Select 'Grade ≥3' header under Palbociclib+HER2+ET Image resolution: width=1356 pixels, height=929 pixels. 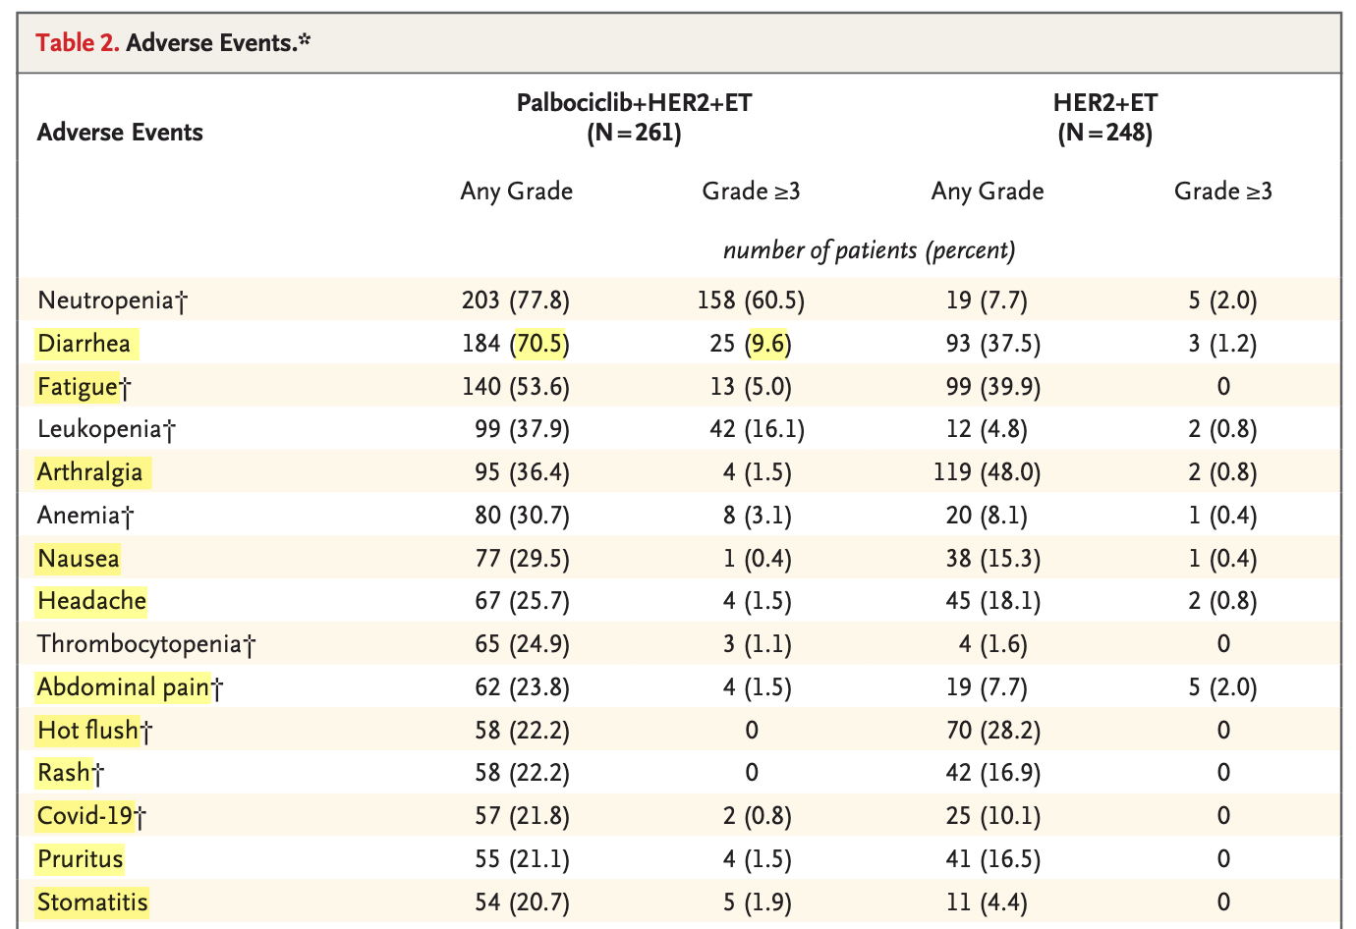(x=752, y=191)
